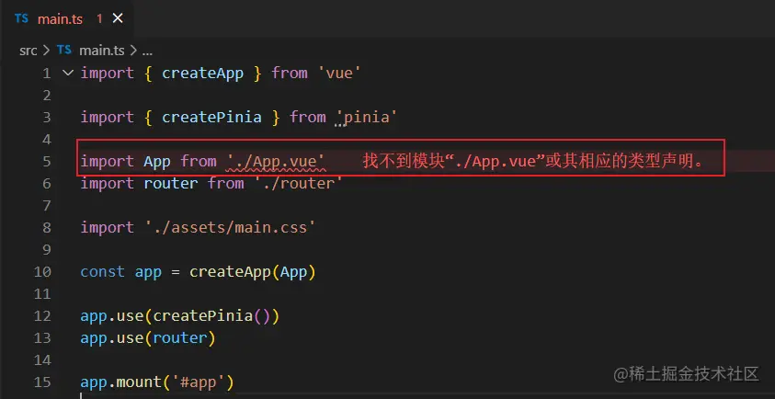Click app.use(router) on line 13

(148, 338)
